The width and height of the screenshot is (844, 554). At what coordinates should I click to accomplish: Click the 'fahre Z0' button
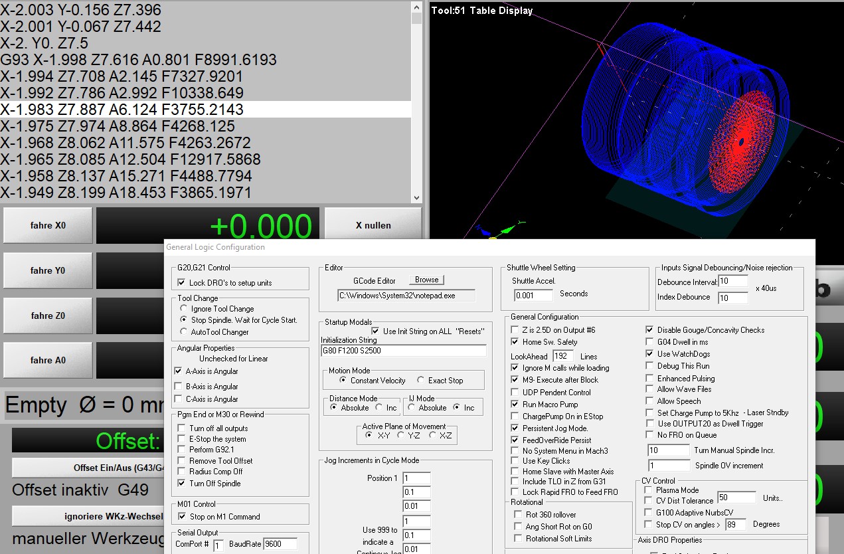click(x=48, y=316)
